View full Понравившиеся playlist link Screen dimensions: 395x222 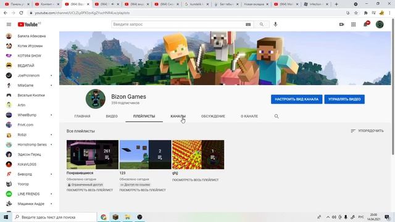pos(89,190)
